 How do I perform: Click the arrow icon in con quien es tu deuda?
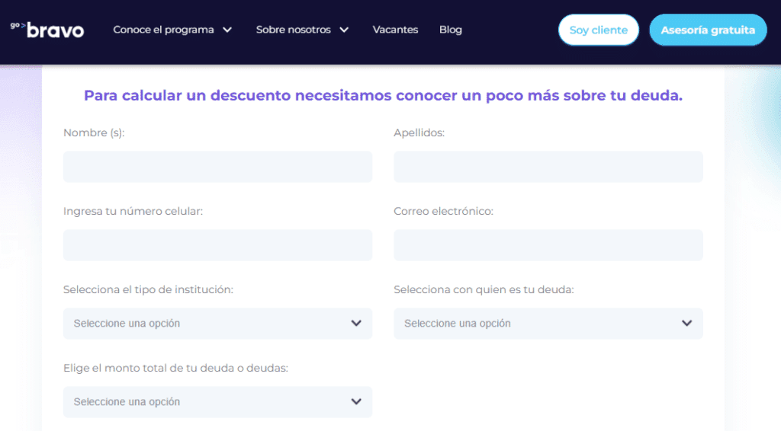point(686,323)
